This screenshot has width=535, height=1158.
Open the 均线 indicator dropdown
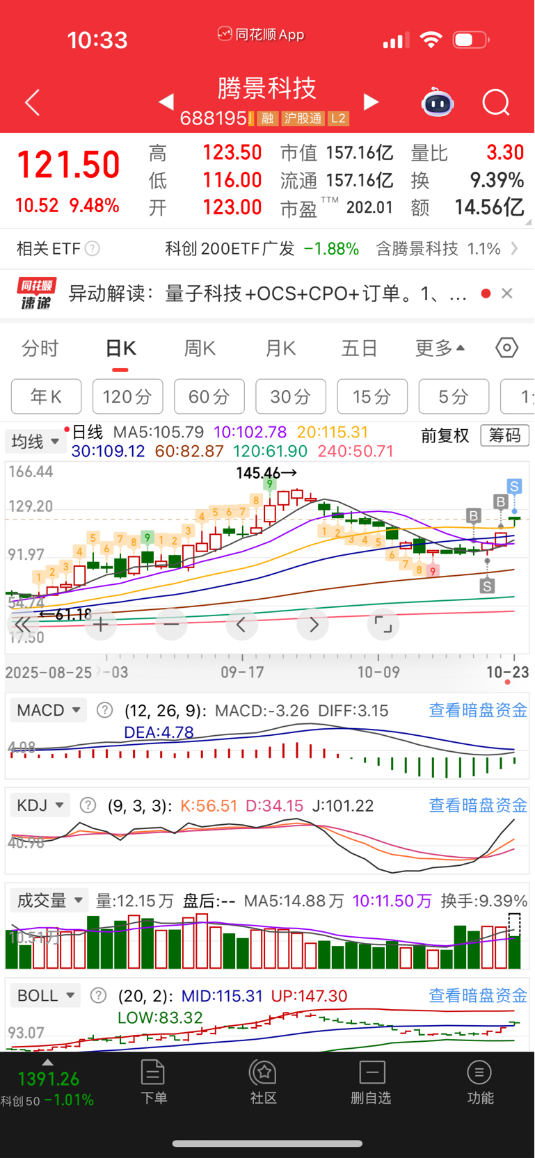pos(35,441)
